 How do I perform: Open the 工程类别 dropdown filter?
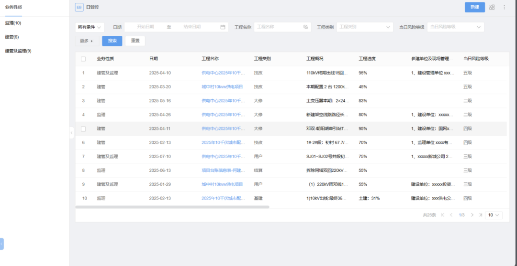click(365, 27)
